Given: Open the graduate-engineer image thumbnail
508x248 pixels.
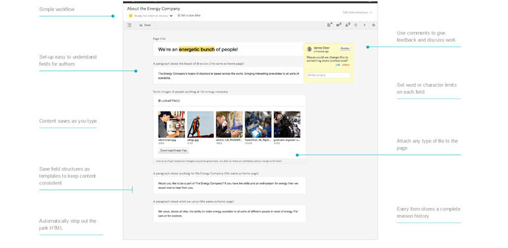Looking at the screenshot, I should [x=287, y=124].
